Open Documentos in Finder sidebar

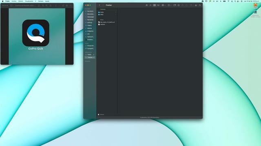coord(90,14)
